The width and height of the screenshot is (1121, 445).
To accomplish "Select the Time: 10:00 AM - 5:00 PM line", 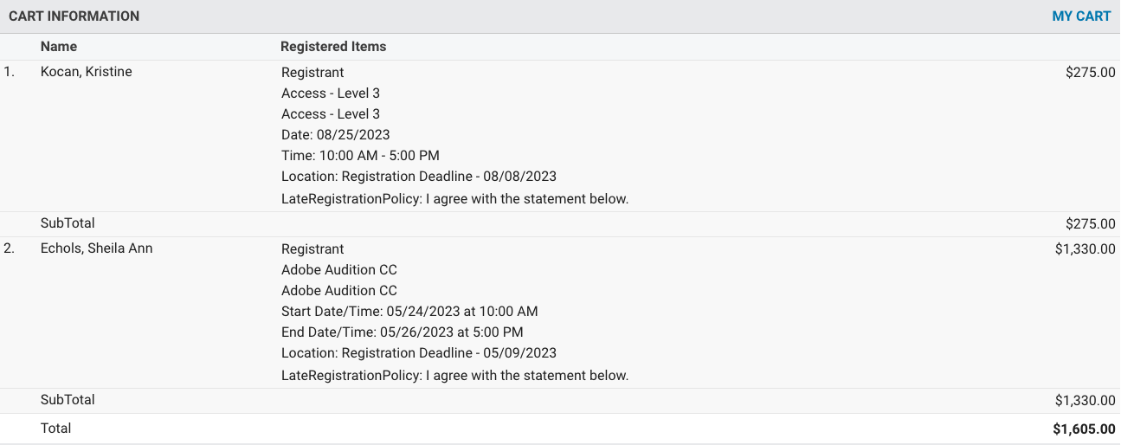I will [x=360, y=156].
